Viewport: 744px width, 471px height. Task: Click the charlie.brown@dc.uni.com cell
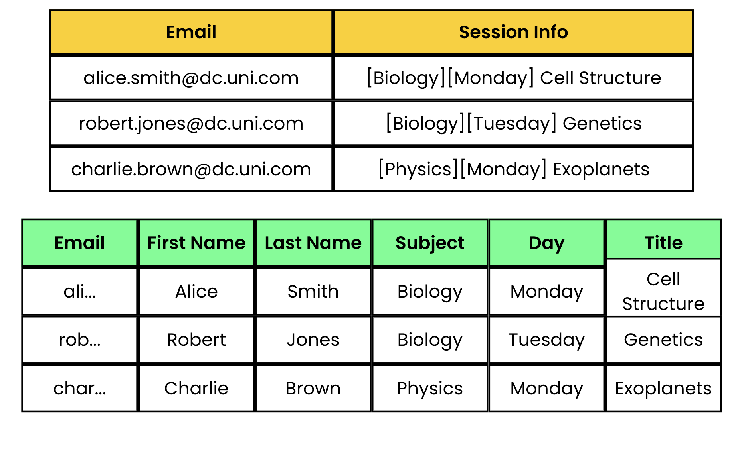(x=191, y=169)
